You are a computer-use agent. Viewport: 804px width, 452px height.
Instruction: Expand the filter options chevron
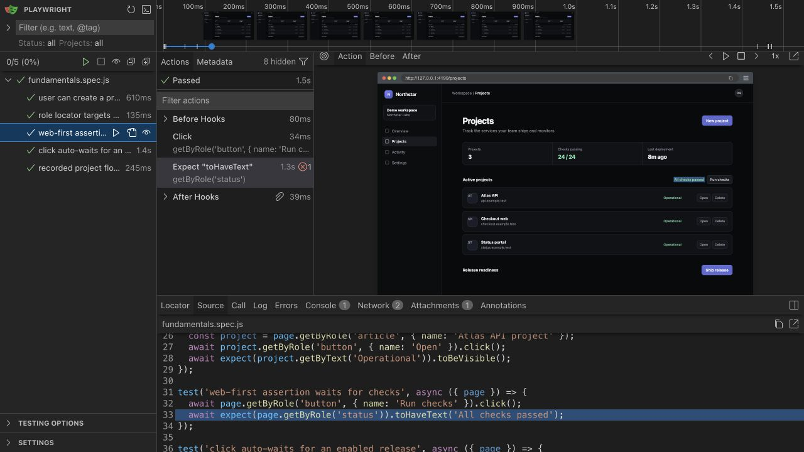[x=8, y=28]
